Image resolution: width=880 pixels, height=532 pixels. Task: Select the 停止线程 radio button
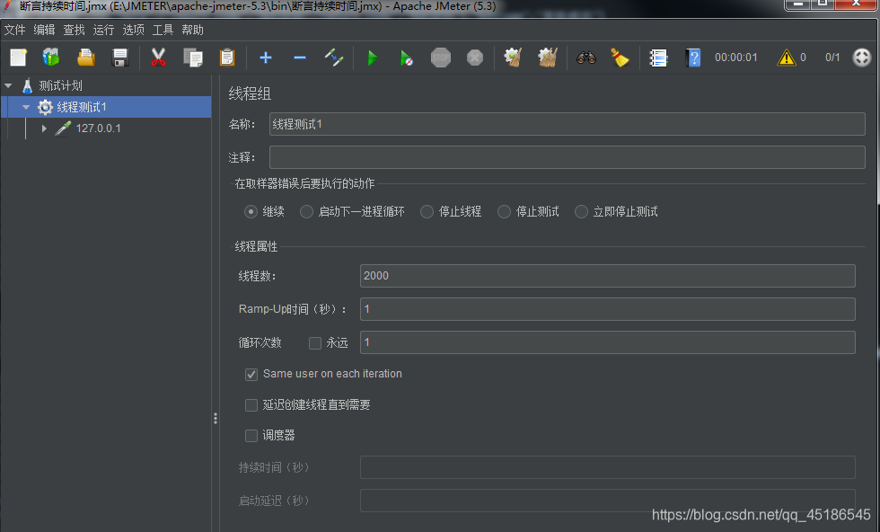pos(427,211)
